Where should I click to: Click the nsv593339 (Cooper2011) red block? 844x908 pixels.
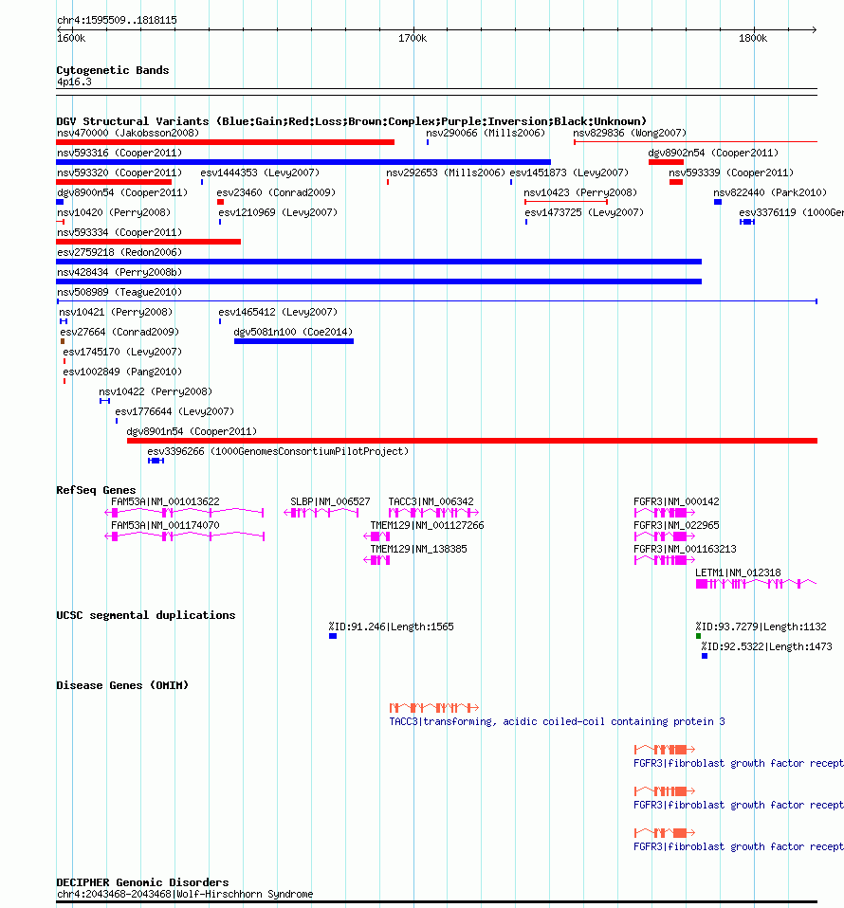tap(676, 182)
